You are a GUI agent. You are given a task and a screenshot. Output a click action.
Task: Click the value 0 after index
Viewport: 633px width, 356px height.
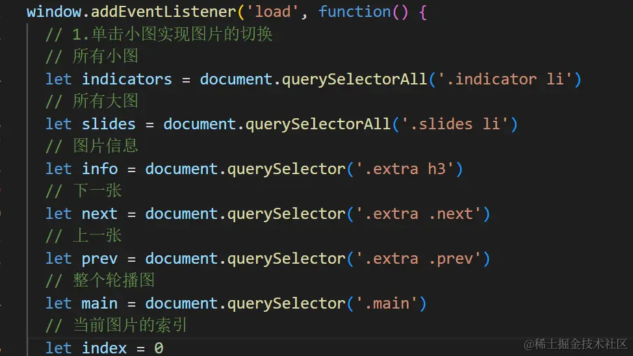[x=159, y=348]
